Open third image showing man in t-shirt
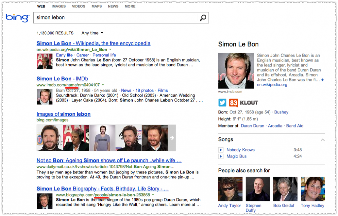 [102, 138]
